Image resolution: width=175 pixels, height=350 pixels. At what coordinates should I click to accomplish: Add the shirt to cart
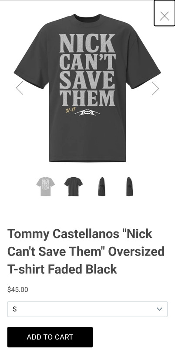[x=50, y=337]
